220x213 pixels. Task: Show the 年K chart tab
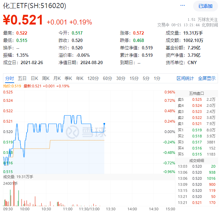[80, 78]
